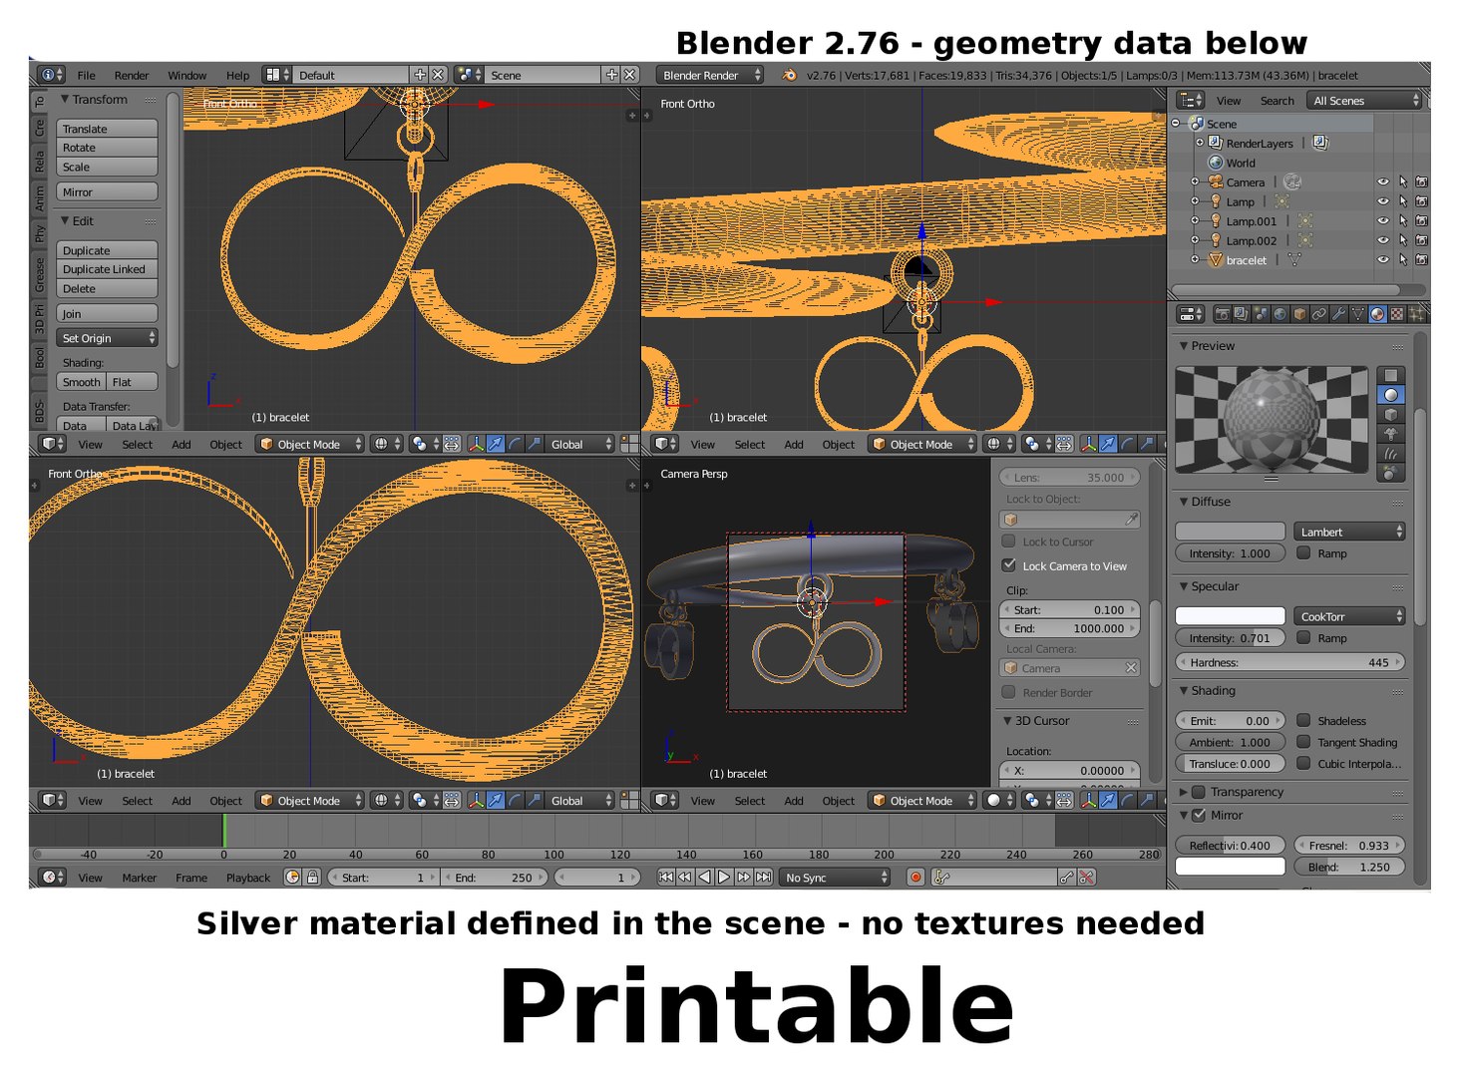Open the Render menu
Image resolution: width=1461 pixels, height=1077 pixels.
[132, 75]
